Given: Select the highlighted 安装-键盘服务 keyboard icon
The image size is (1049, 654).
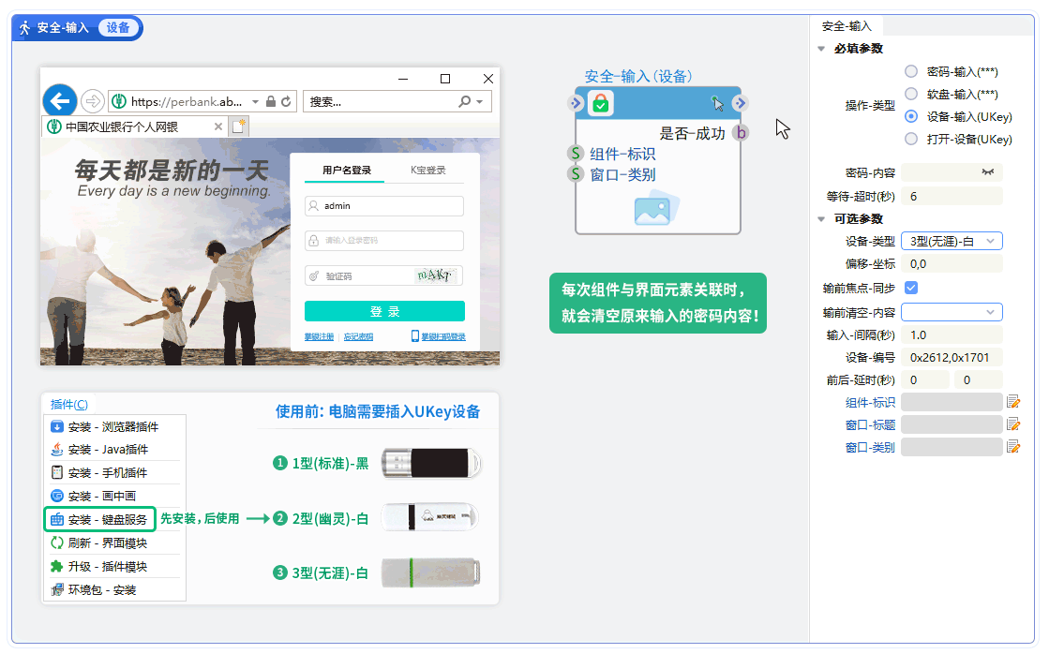Looking at the screenshot, I should [x=56, y=518].
